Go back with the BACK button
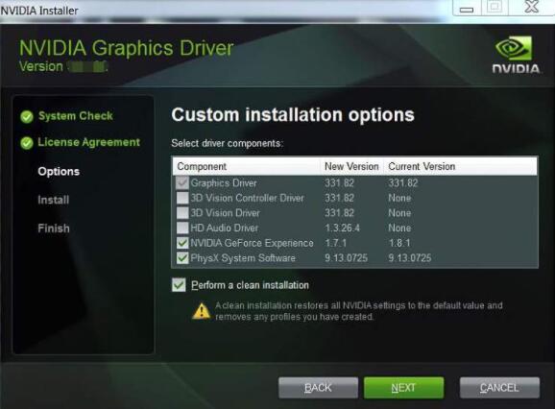The height and width of the screenshot is (409, 555). 318,388
